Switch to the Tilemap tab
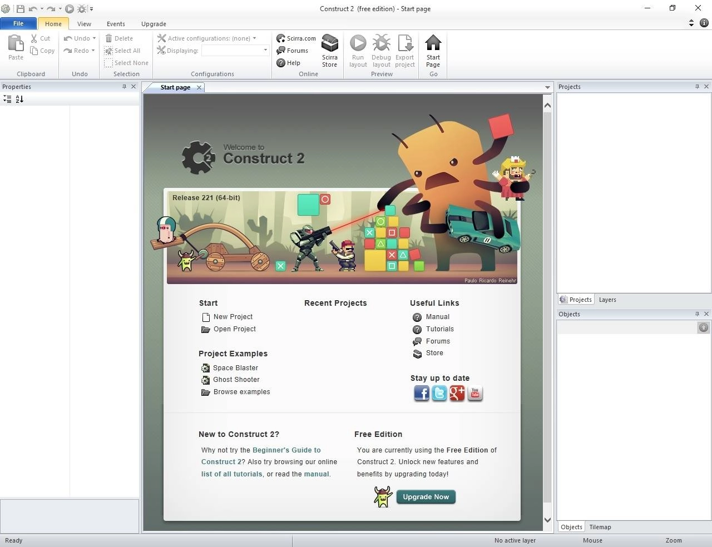The image size is (712, 547). [600, 527]
